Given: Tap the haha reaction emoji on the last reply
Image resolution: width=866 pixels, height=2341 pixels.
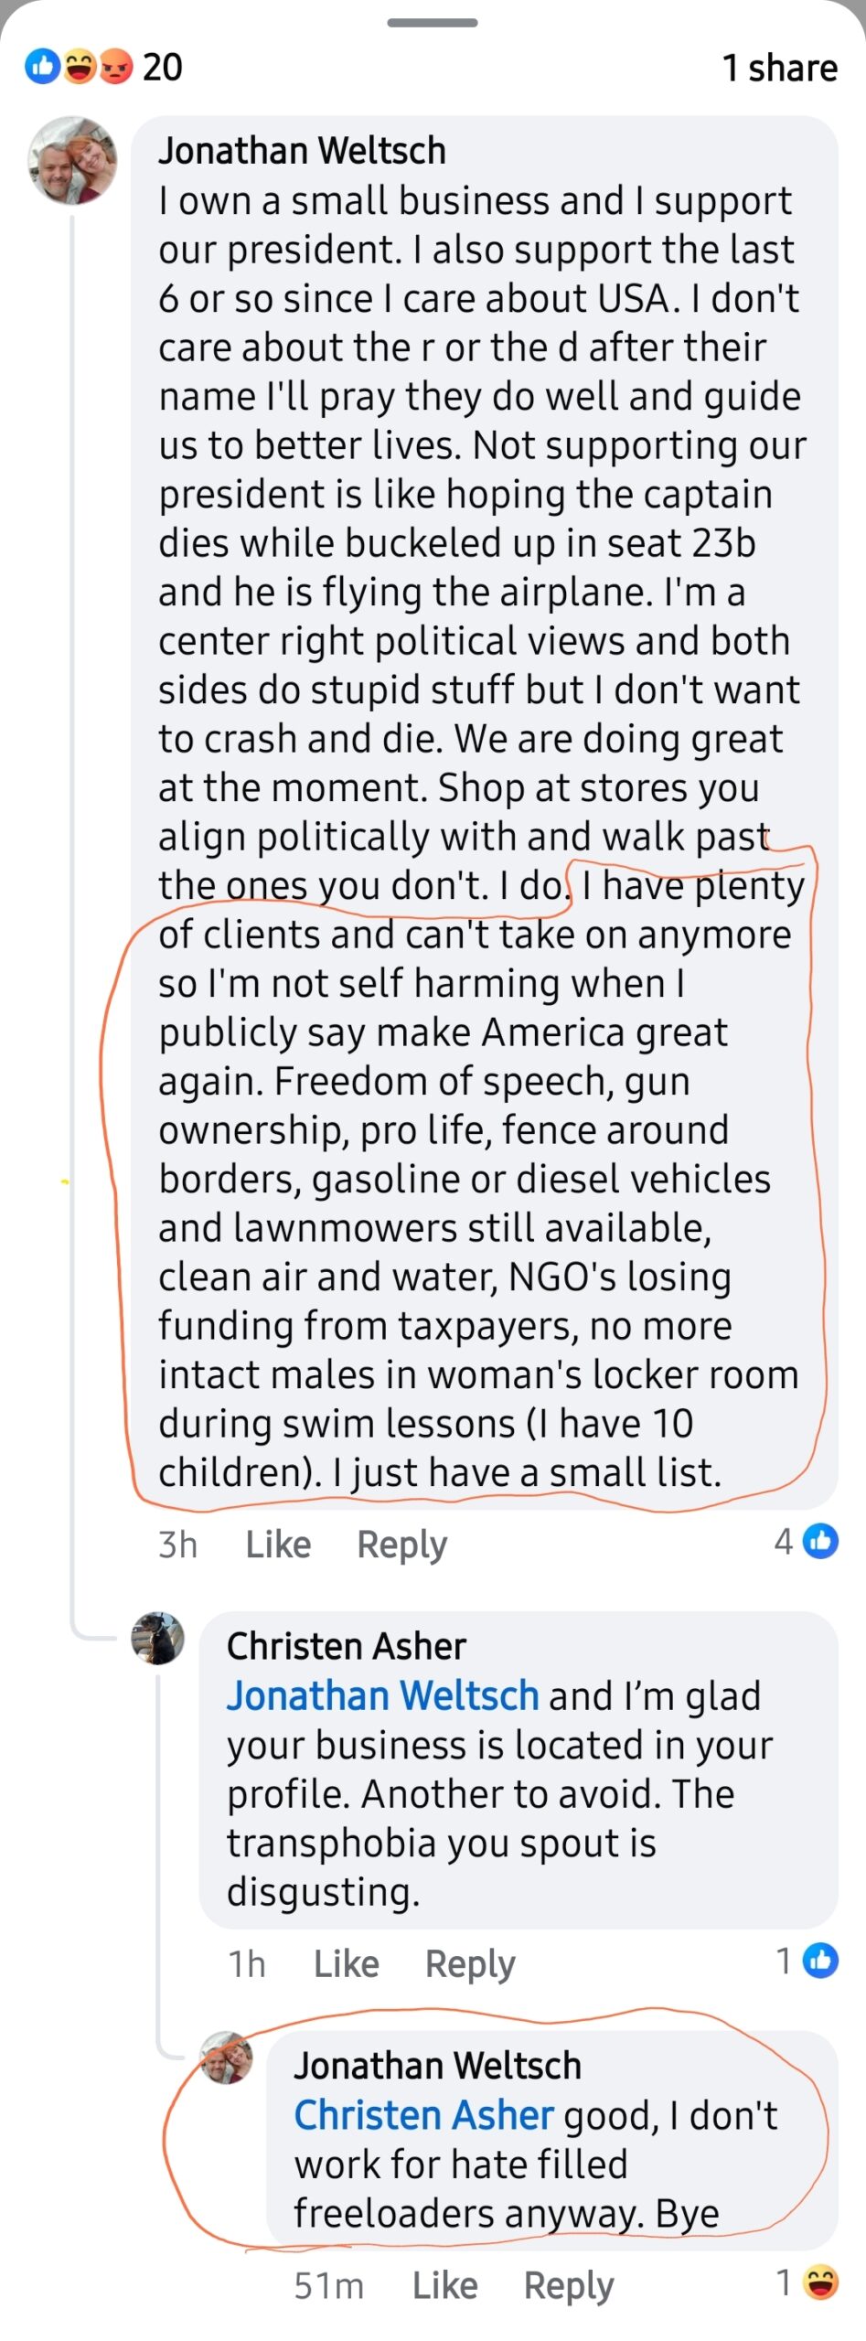Looking at the screenshot, I should pos(820,2283).
